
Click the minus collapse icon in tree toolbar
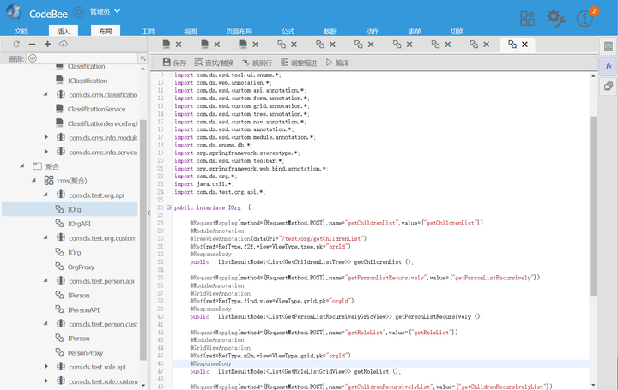coord(32,44)
